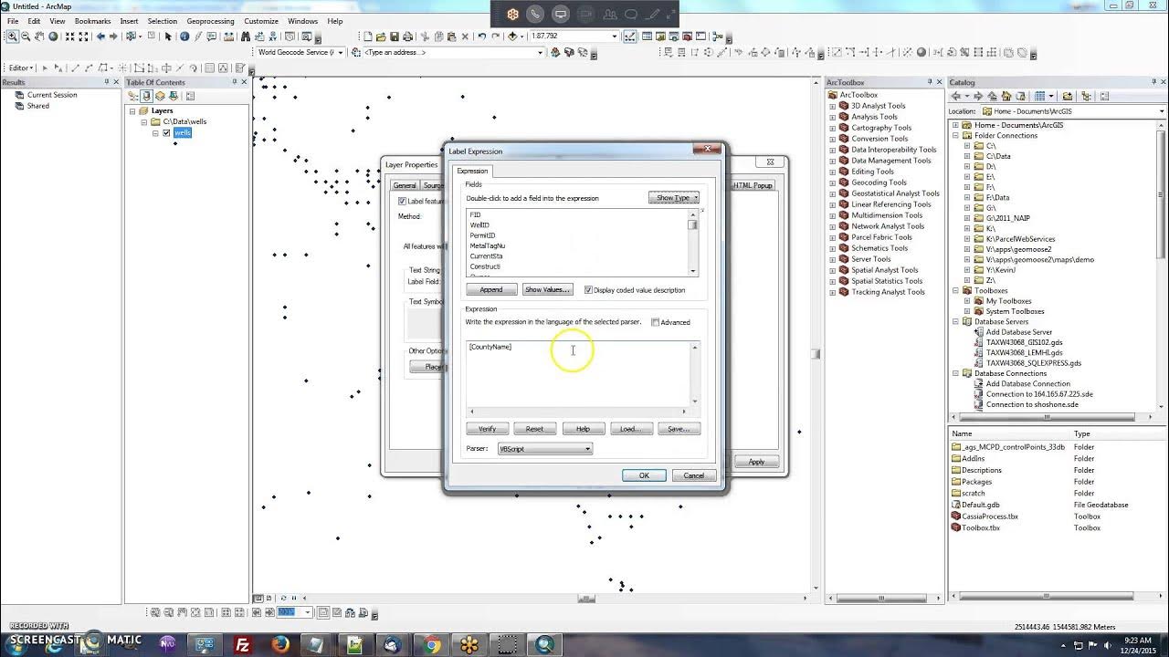Screen dimensions: 1169x657
Task: Save the map document
Action: pos(395,36)
